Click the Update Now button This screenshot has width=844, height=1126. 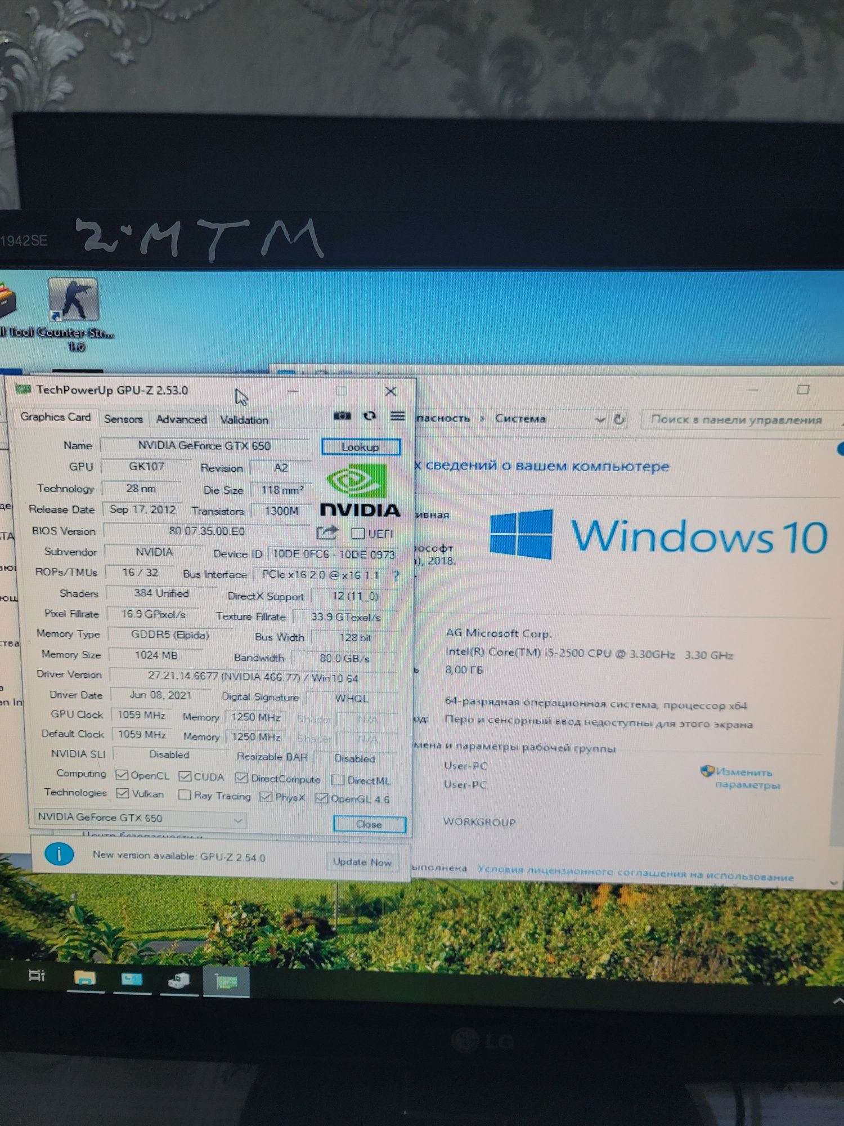(362, 862)
